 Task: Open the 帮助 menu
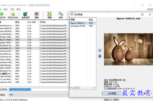18,9
